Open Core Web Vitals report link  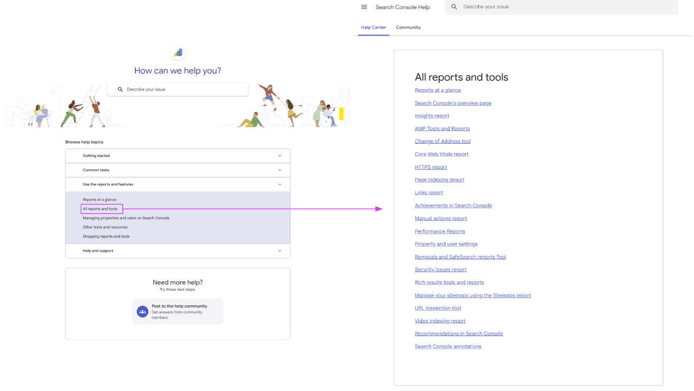pyautogui.click(x=442, y=154)
